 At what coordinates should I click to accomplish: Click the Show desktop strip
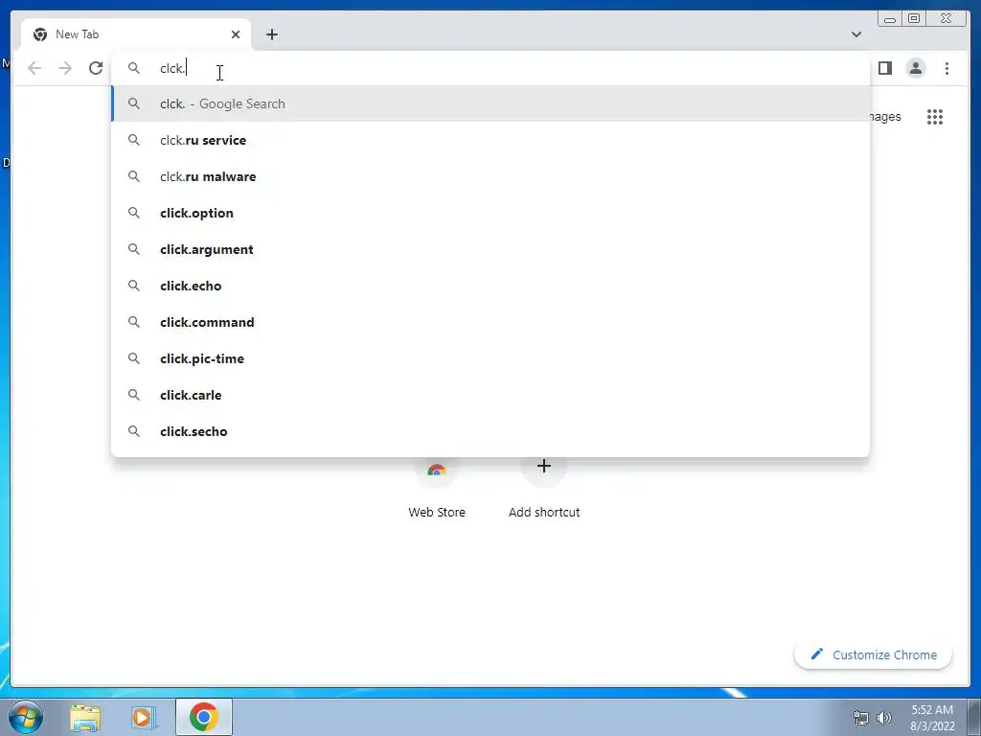[974, 717]
